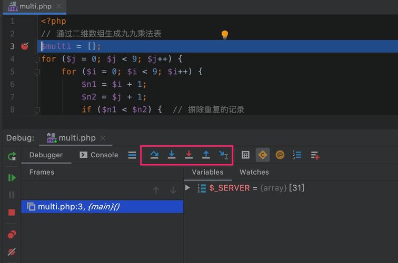Viewport: 398px width, 263px height.
Task: Click the add-to-watches list-plus icon
Action: pyautogui.click(x=315, y=155)
